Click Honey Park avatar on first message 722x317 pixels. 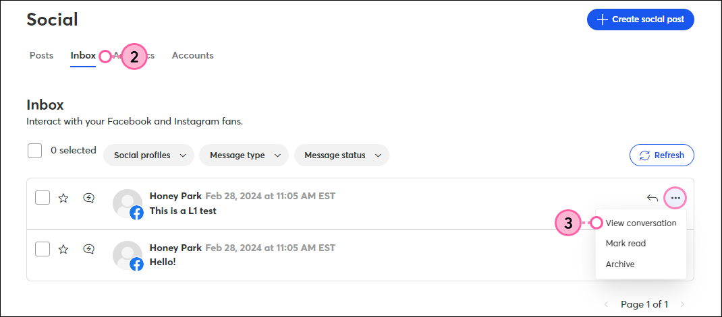(x=128, y=204)
